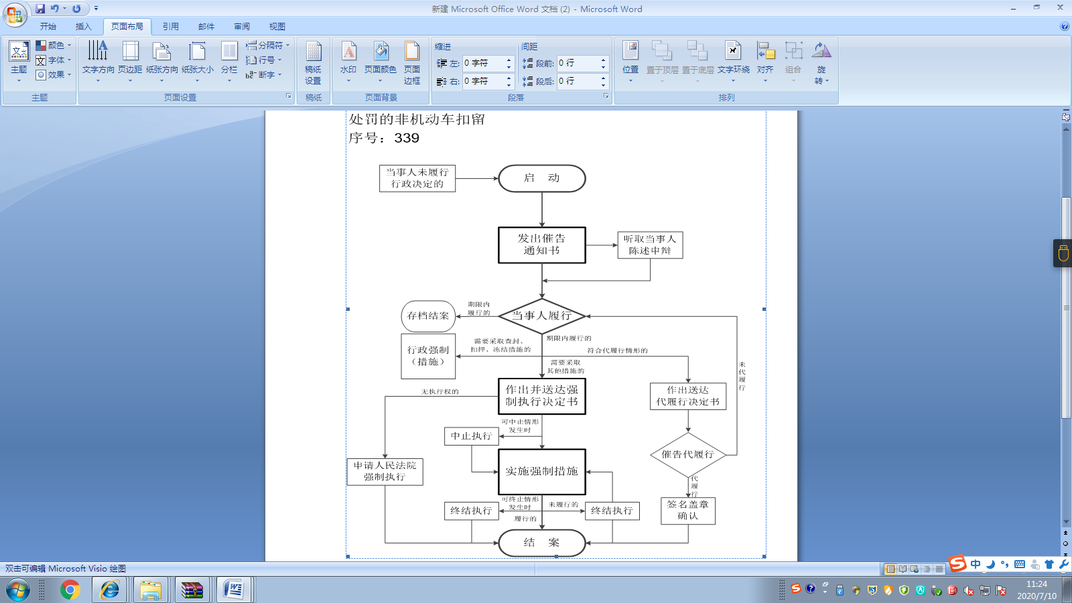This screenshot has width=1072, height=603.
Task: Click the Redo icon in quick access
Action: (76, 9)
